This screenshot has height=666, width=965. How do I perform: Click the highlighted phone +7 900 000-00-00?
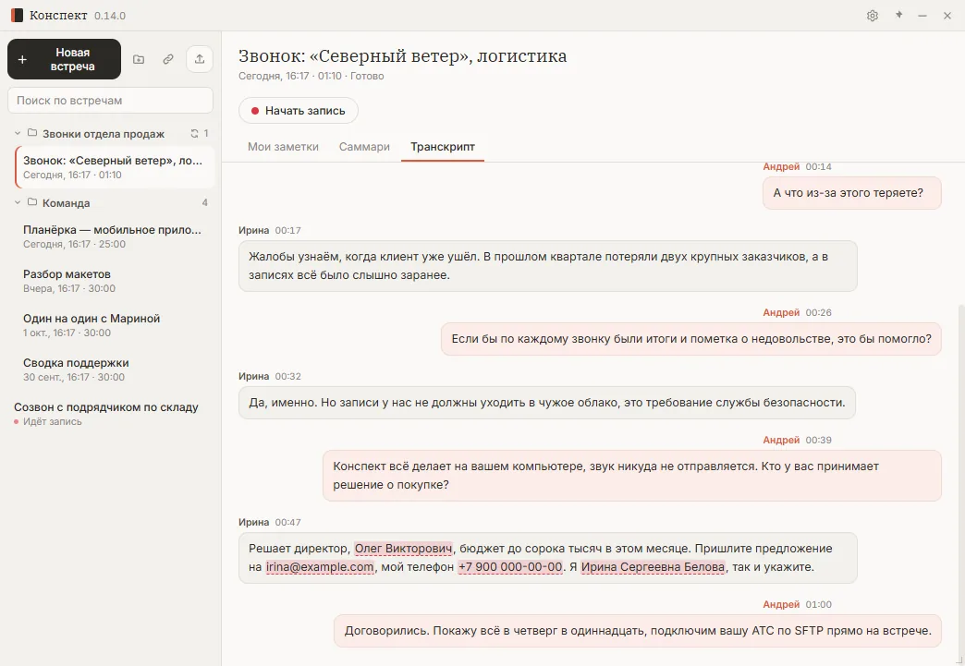pyautogui.click(x=510, y=567)
